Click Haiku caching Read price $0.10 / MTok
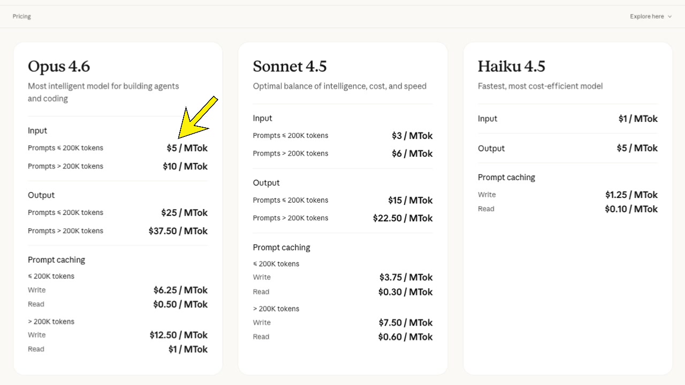 (x=631, y=209)
